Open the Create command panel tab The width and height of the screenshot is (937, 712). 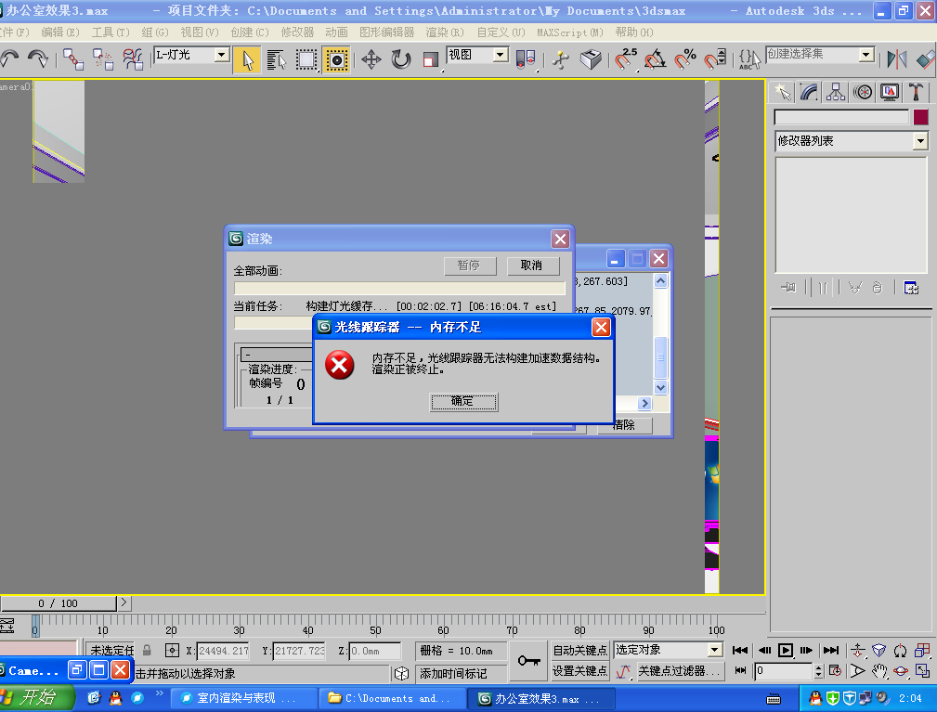click(x=782, y=92)
